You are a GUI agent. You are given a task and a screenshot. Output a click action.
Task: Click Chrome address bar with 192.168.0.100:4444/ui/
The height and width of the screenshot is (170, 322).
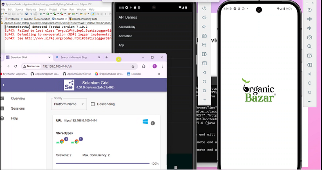tap(79, 66)
